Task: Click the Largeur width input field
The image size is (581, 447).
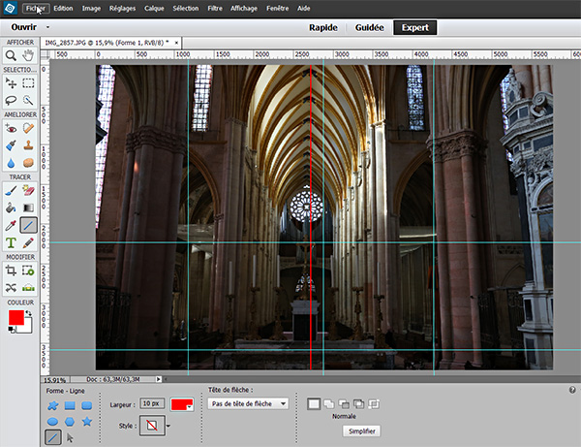Action: coord(152,403)
